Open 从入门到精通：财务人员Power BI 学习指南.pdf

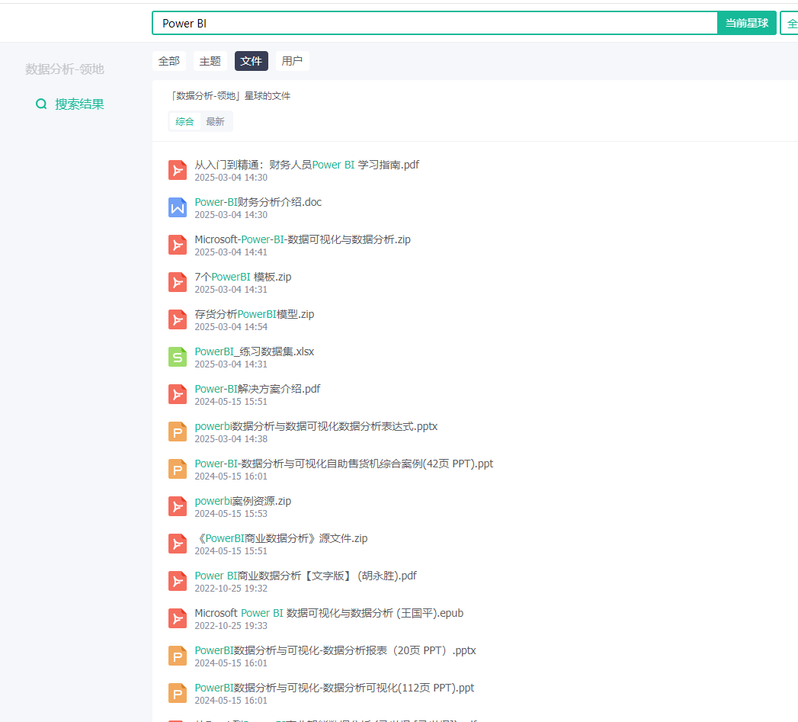point(307,165)
